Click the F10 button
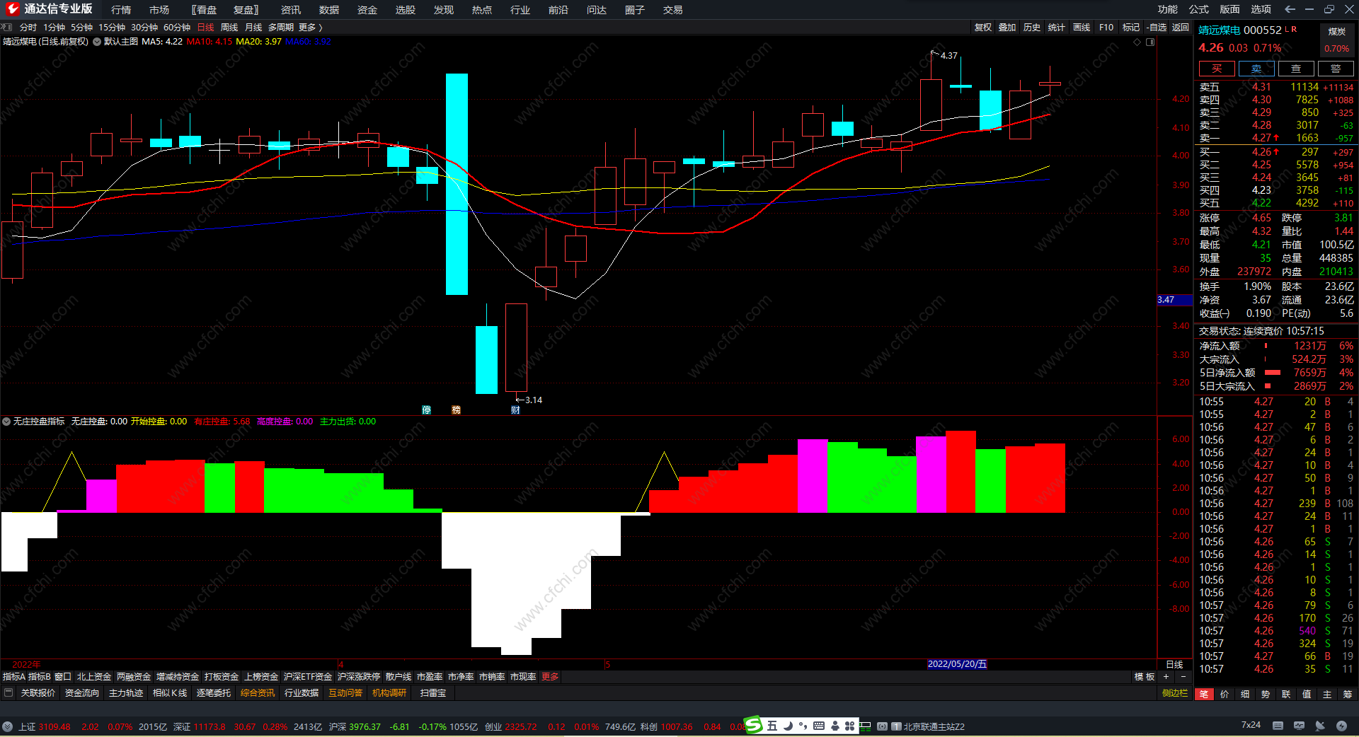 tap(1106, 28)
